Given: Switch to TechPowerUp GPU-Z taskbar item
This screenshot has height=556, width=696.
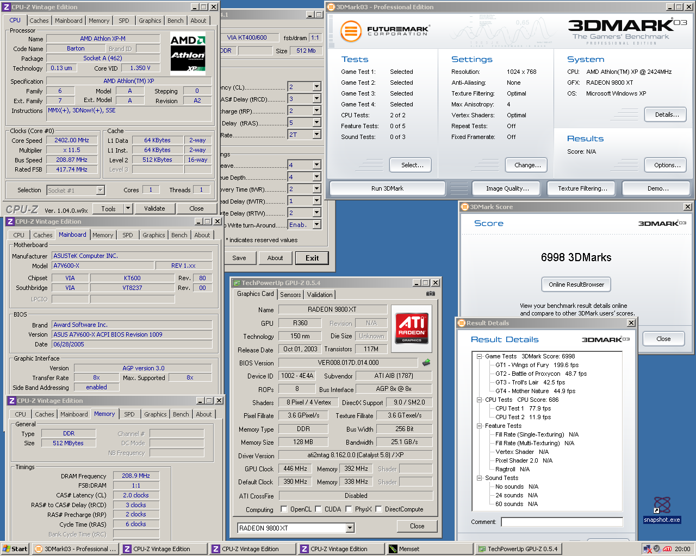Looking at the screenshot, I should click(518, 549).
